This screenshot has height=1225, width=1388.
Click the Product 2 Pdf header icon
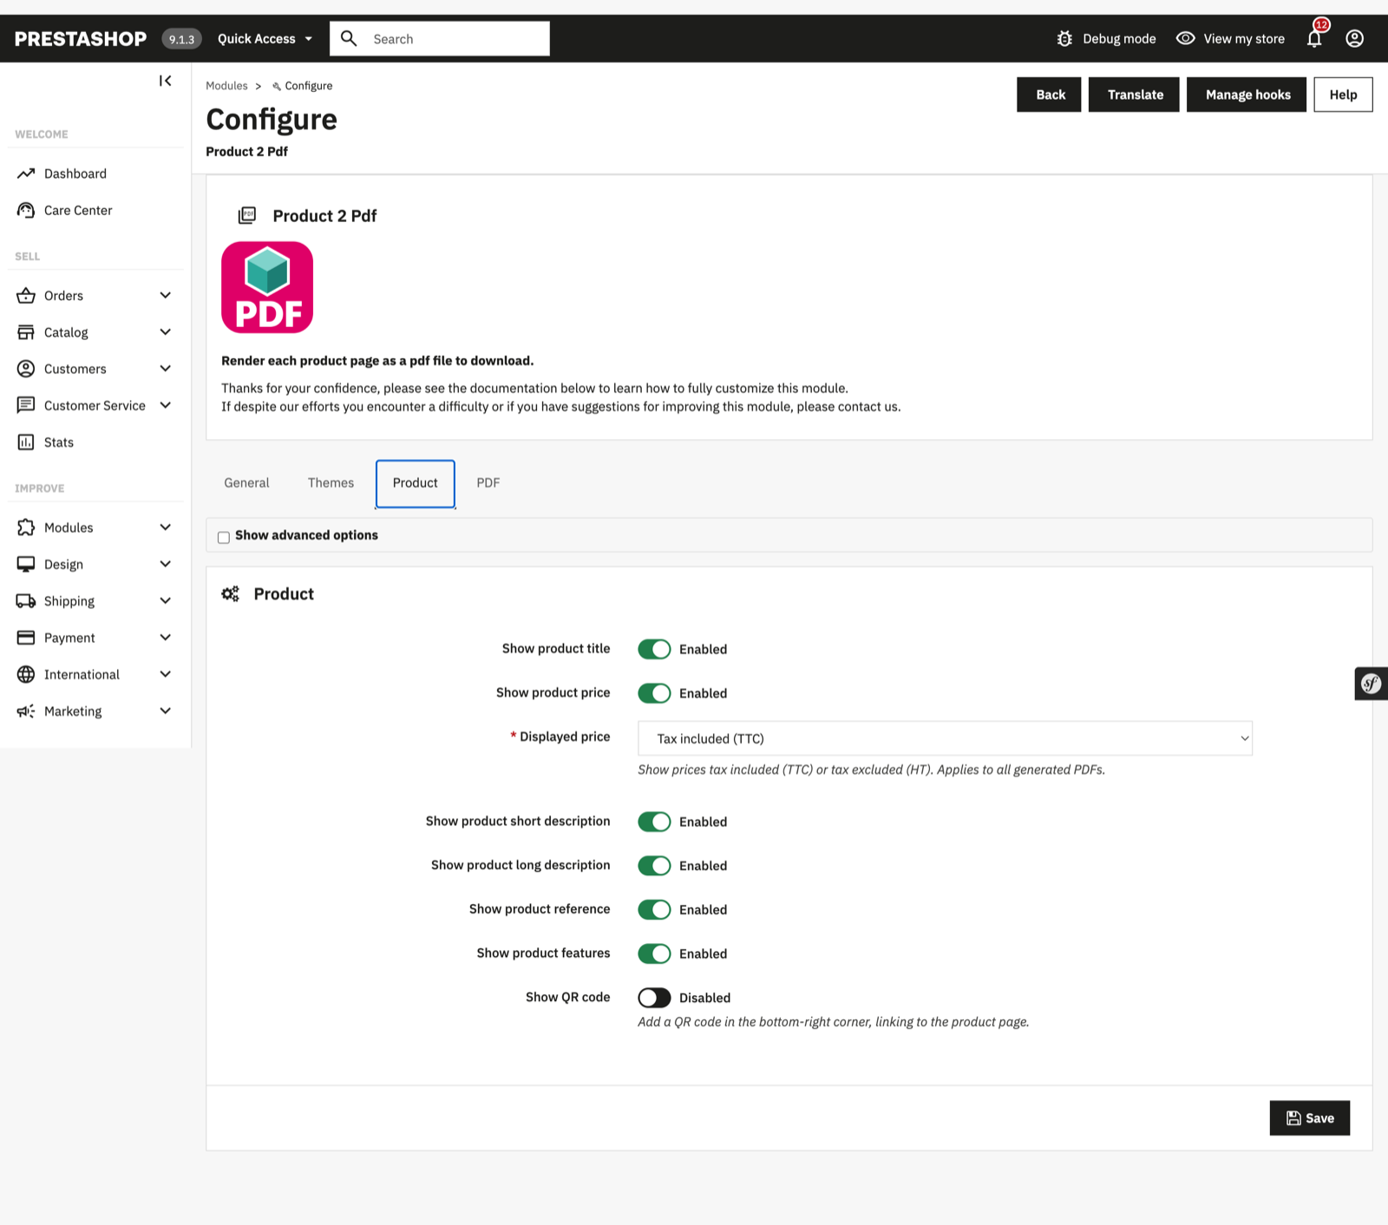(x=247, y=215)
